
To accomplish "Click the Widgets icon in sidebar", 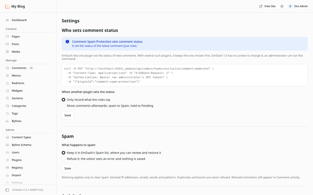I will click(7, 90).
